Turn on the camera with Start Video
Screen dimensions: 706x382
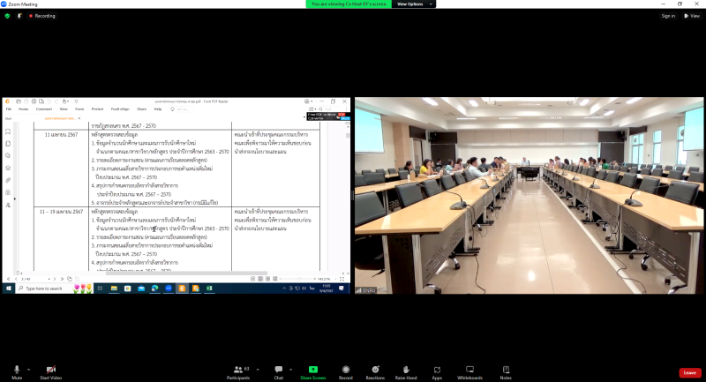tap(50, 370)
